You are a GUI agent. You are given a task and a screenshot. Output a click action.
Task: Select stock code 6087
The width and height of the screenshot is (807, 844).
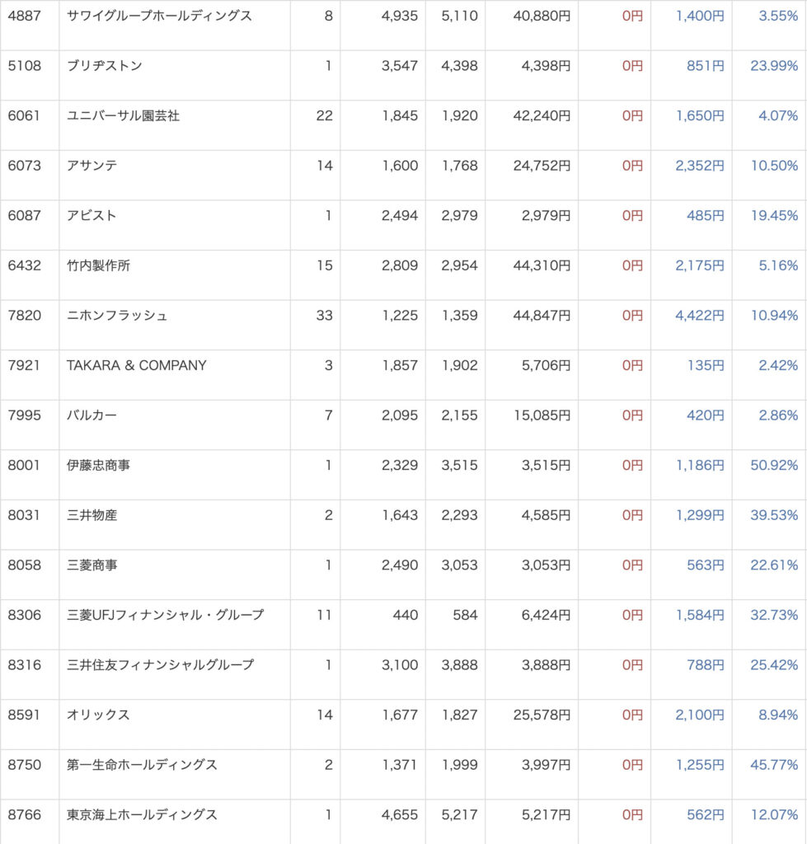pyautogui.click(x=24, y=216)
